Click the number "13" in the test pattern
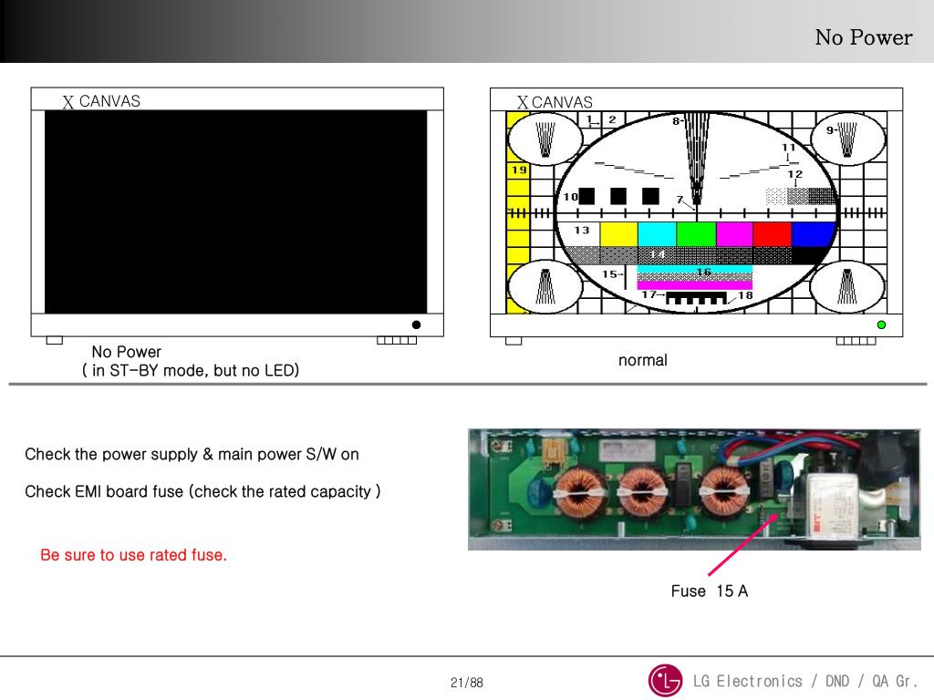 point(581,230)
